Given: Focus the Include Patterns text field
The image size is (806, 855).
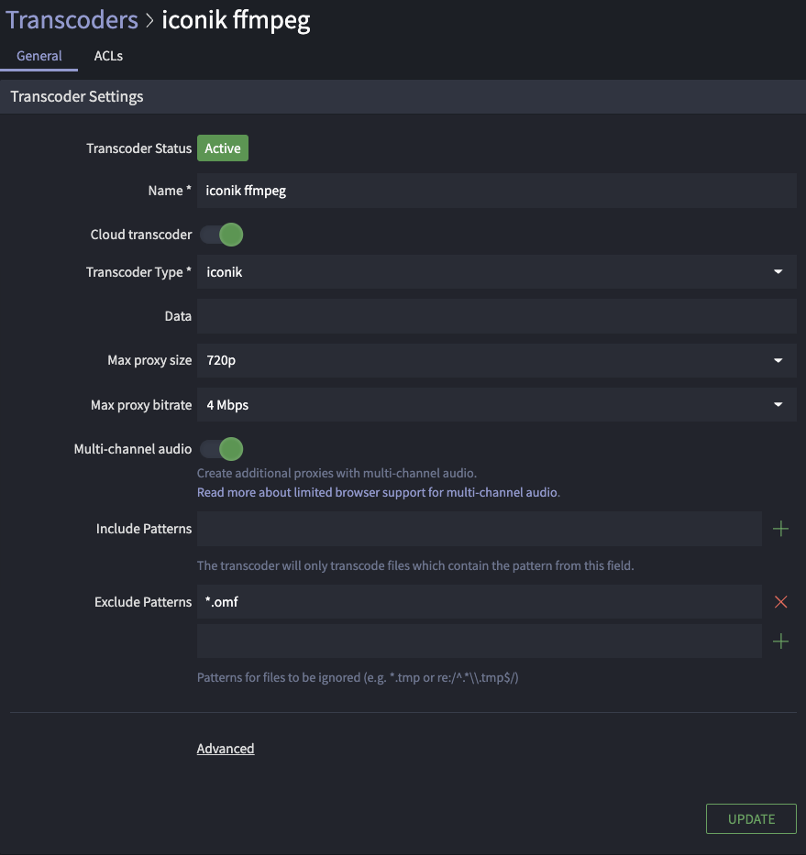Looking at the screenshot, I should coord(479,529).
